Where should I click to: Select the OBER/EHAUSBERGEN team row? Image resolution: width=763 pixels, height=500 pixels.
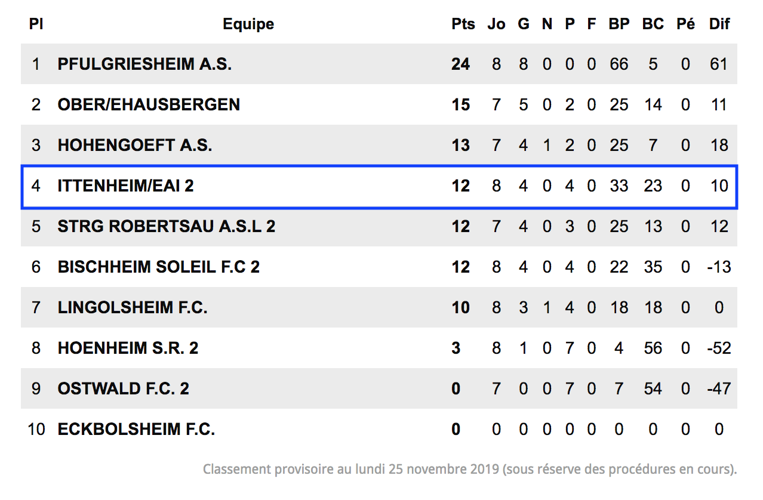379,104
